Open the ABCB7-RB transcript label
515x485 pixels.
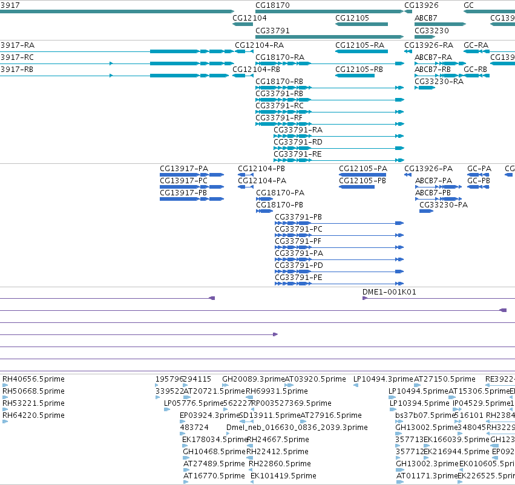[433, 70]
